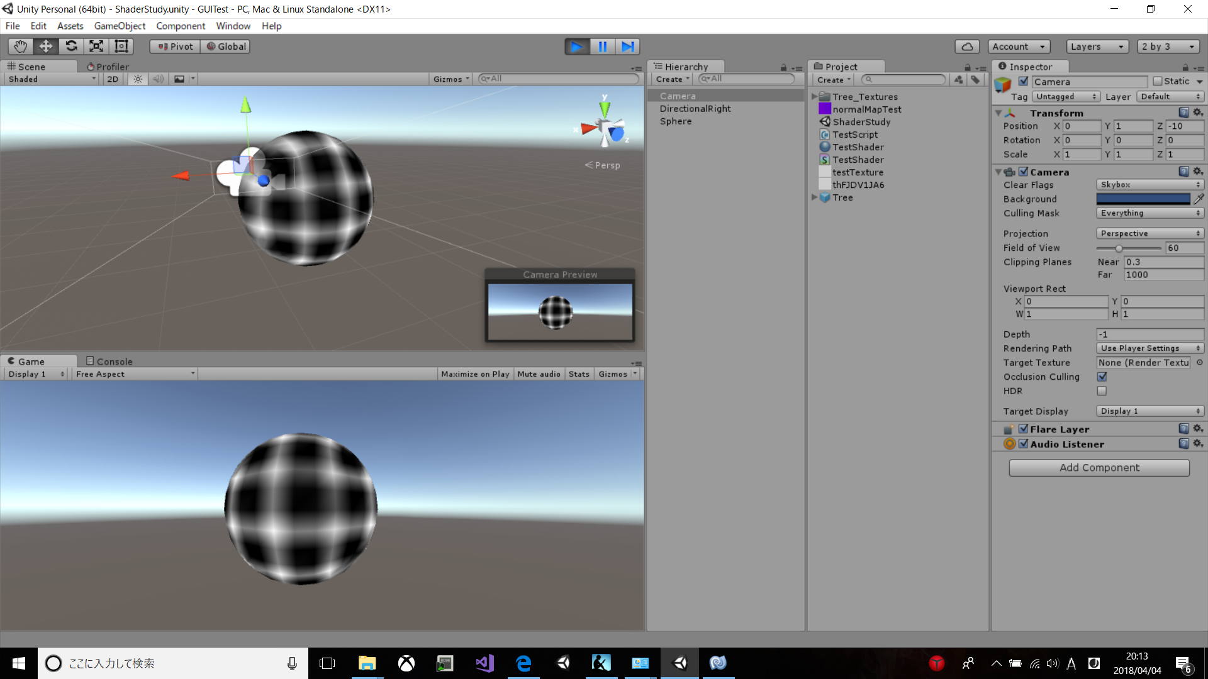This screenshot has width=1208, height=679.
Task: Open Camera component gear settings
Action: (1198, 172)
